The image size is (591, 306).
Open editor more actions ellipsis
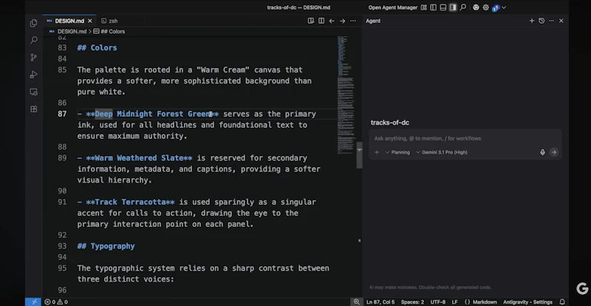tap(353, 21)
